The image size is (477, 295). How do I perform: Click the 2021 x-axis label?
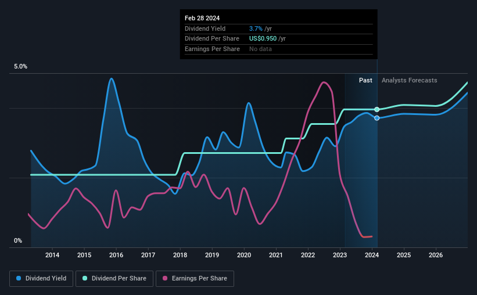pyautogui.click(x=276, y=255)
